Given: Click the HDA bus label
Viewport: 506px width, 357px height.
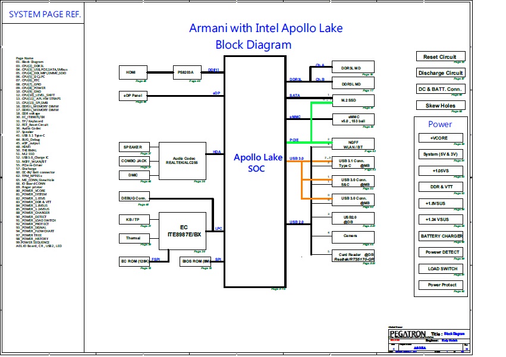Looking at the screenshot, I should click(x=217, y=152).
